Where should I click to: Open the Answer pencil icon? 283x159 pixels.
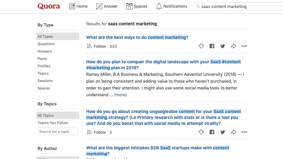point(99,6)
